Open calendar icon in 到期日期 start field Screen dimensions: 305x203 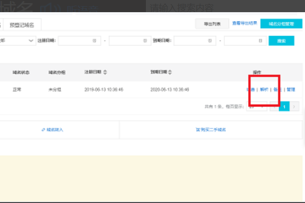click(209, 40)
